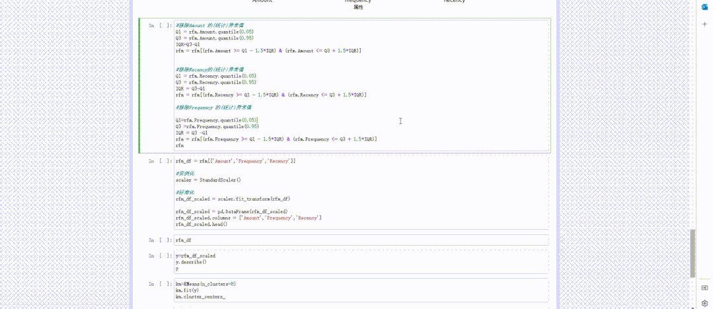713x309 pixels.
Task: Click the line 'Q3 = rfm.Amount.quantile(0.95)'
Action: pyautogui.click(x=215, y=38)
